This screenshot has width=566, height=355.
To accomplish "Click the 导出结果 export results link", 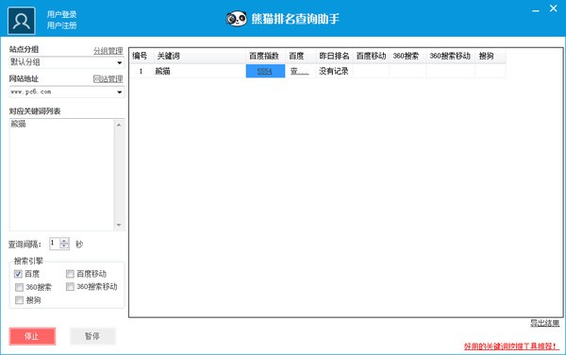I will 544,323.
